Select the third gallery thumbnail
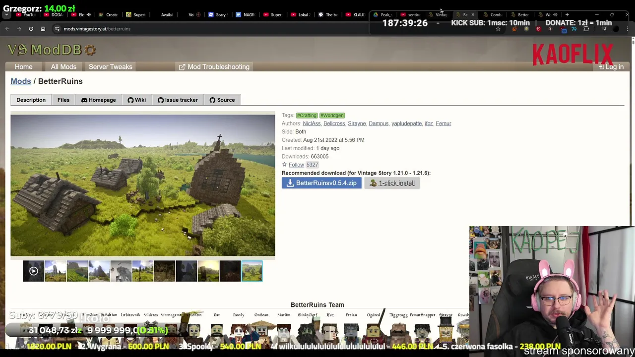This screenshot has height=357, width=635. [x=77, y=271]
